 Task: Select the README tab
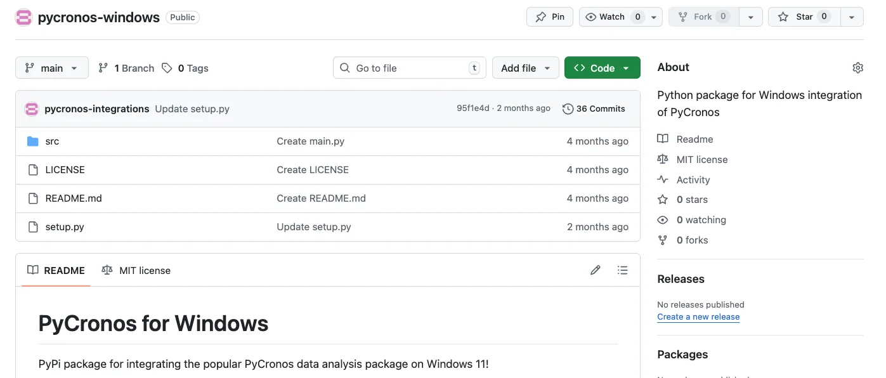tap(56, 270)
